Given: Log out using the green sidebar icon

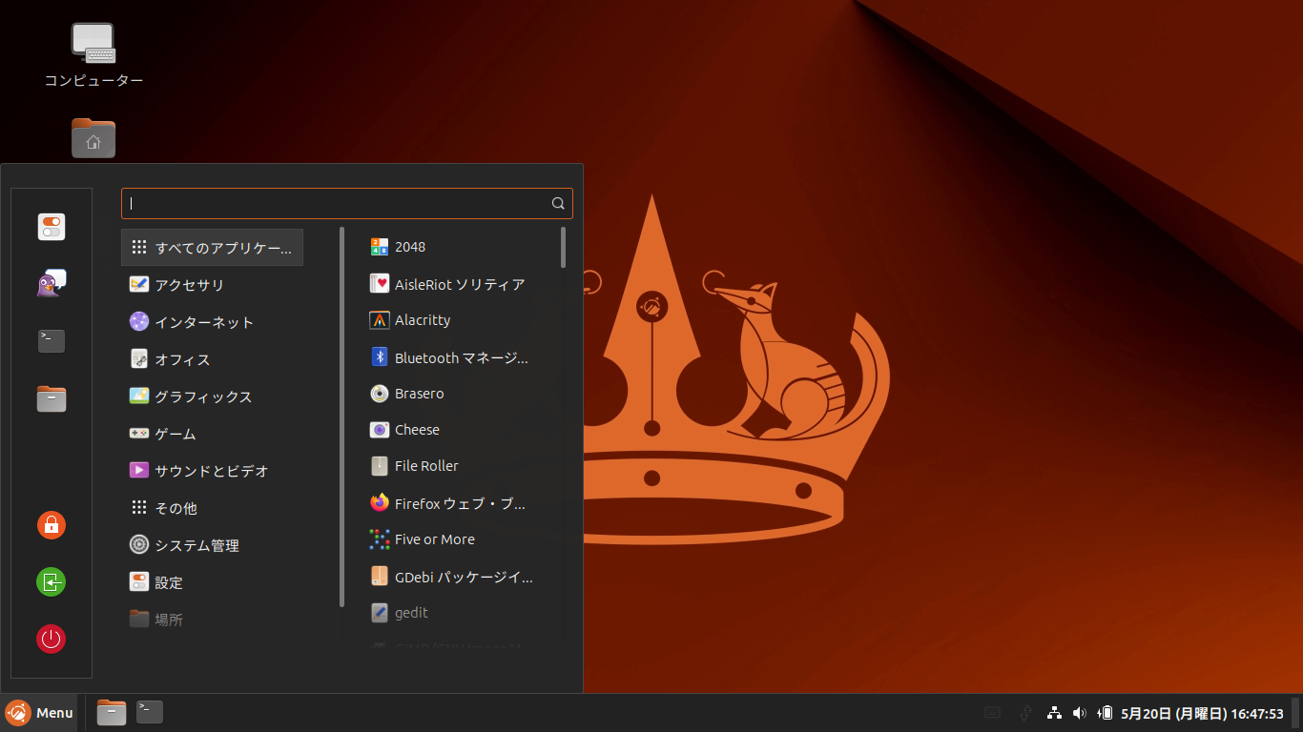Looking at the screenshot, I should (51, 581).
